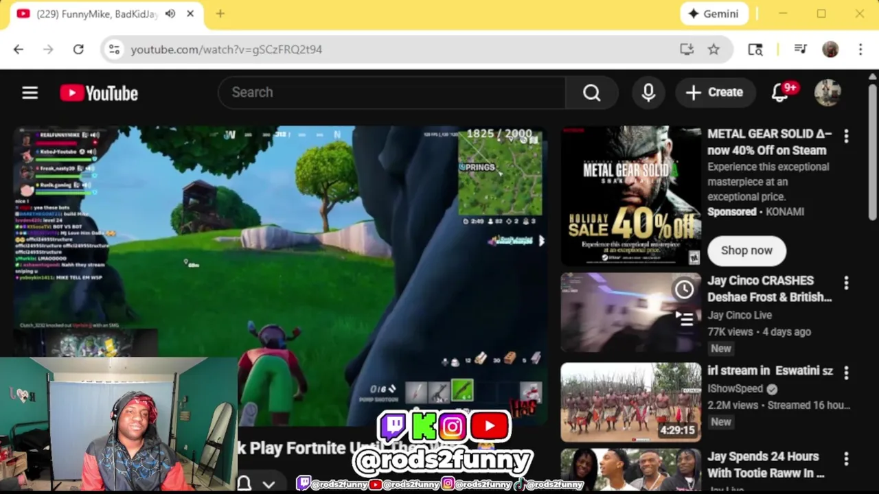Image resolution: width=879 pixels, height=494 pixels.
Task: Expand subscription notification chevron below video
Action: [x=269, y=484]
